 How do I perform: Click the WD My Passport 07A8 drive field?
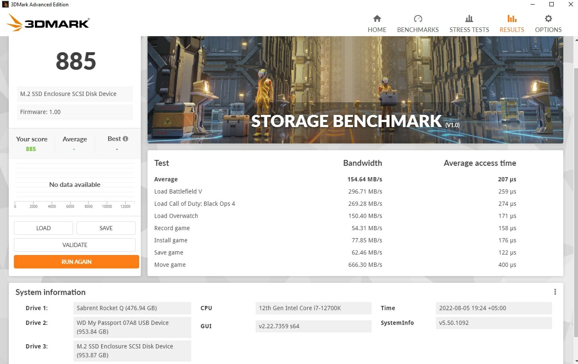pyautogui.click(x=132, y=327)
